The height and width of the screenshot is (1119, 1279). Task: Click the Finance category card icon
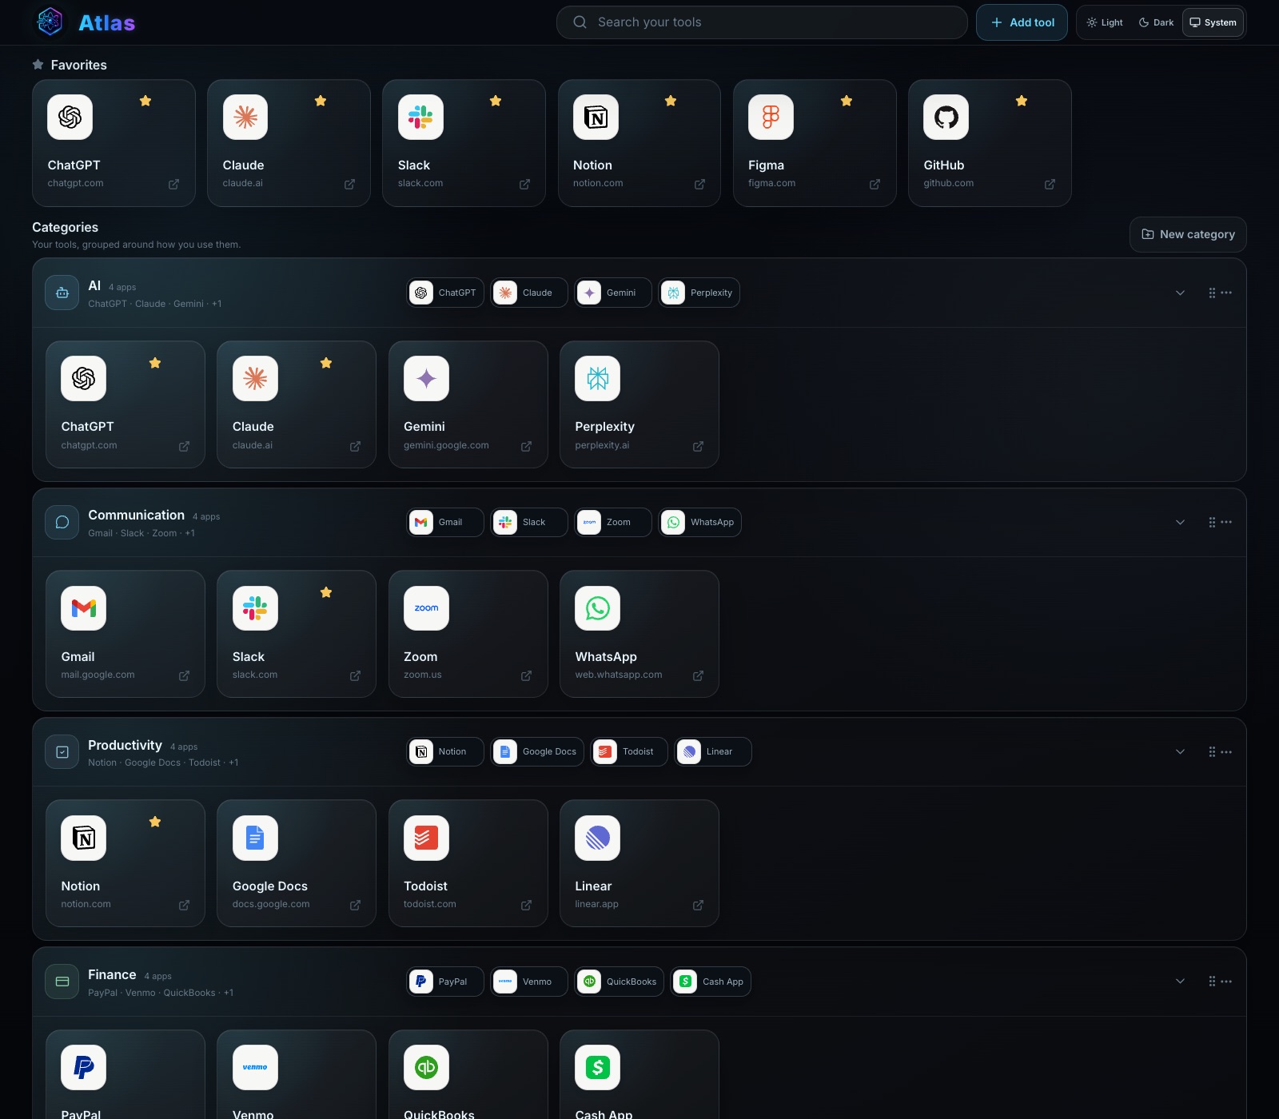coord(62,982)
